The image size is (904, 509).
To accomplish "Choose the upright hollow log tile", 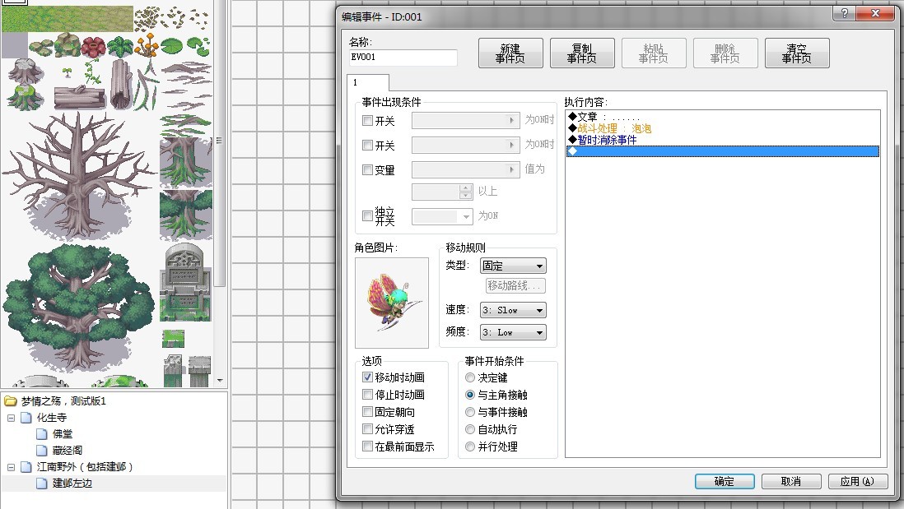I will (120, 85).
